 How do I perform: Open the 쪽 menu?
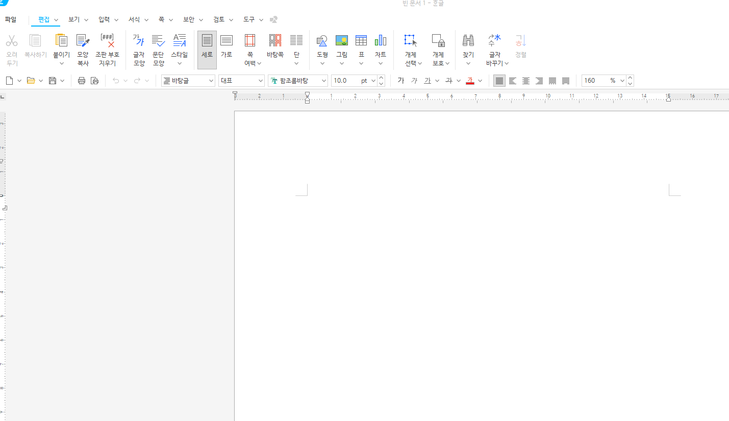tap(161, 19)
